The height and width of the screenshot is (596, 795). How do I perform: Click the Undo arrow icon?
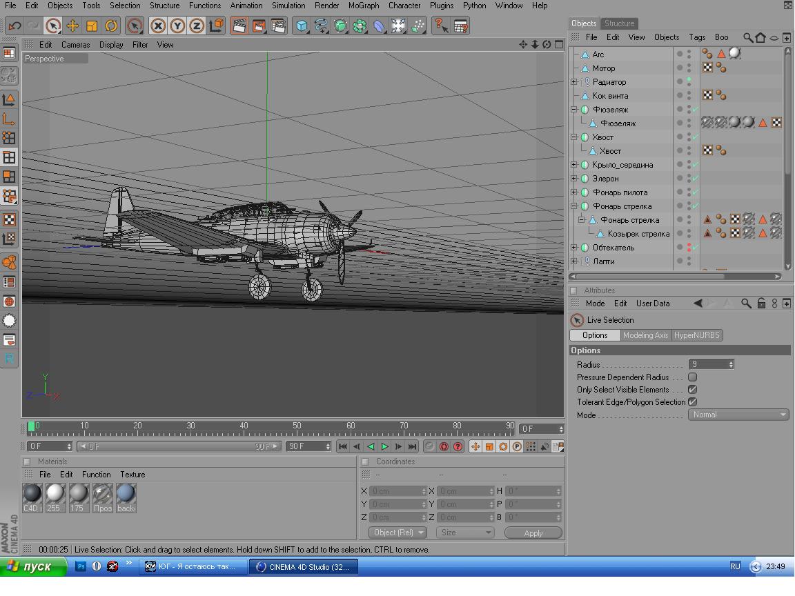[x=14, y=26]
